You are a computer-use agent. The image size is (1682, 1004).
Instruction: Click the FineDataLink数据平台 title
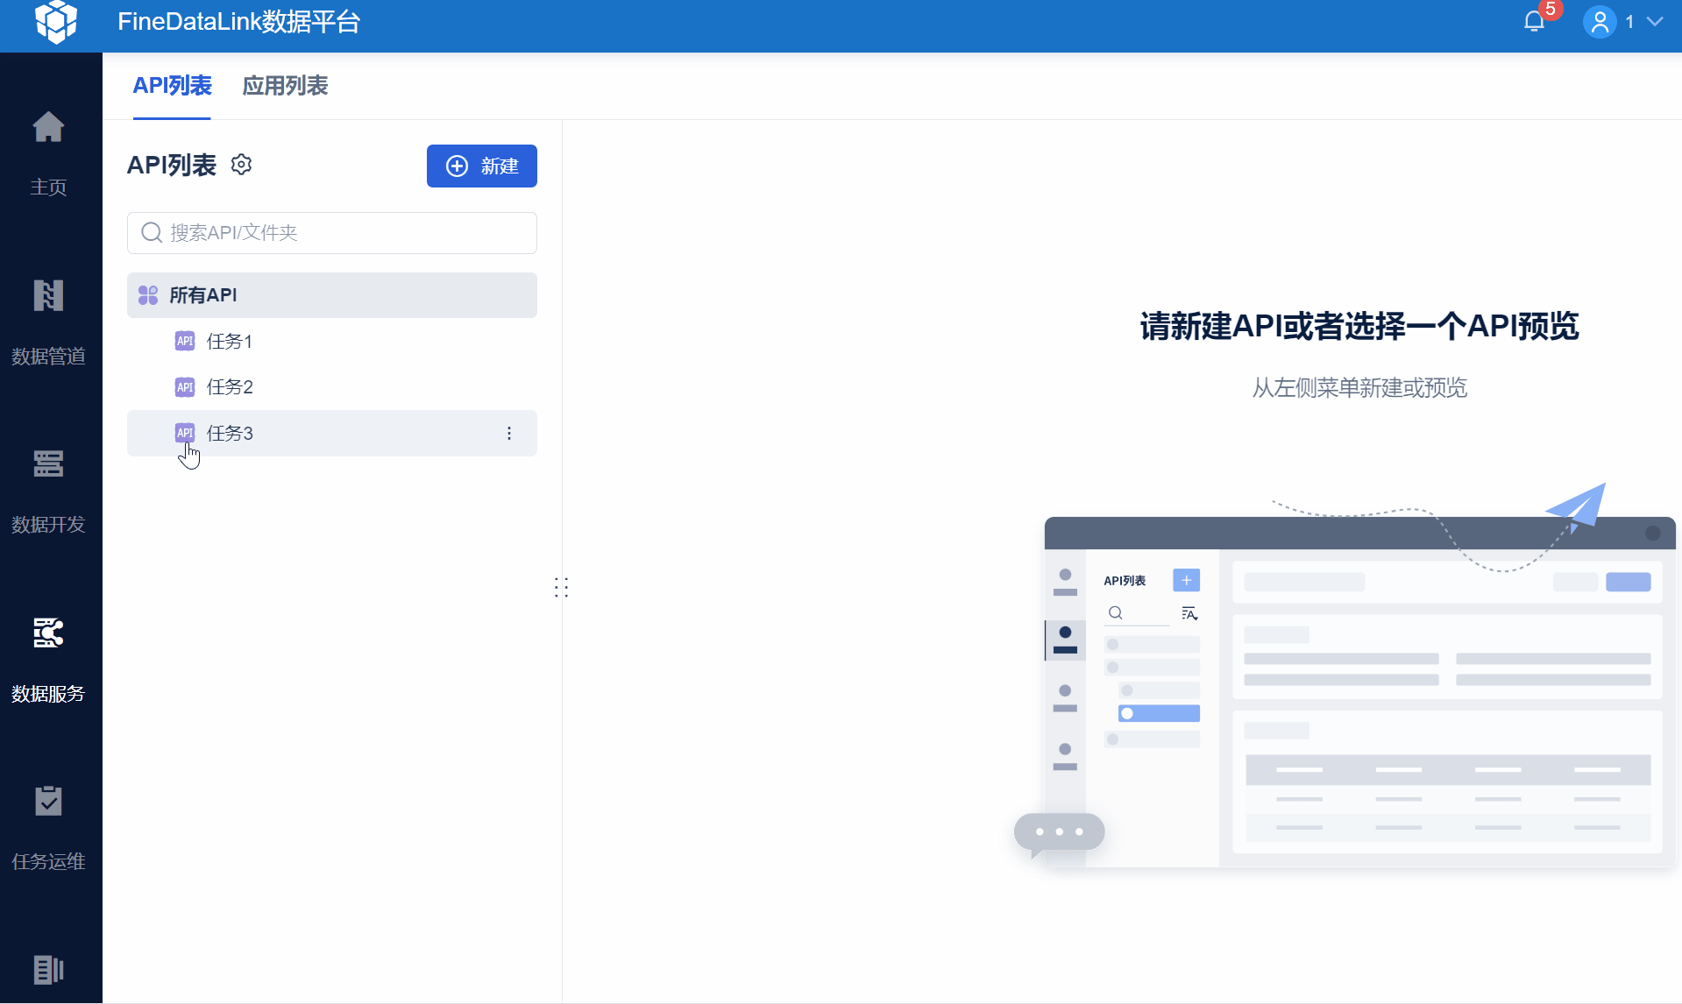pos(239,22)
